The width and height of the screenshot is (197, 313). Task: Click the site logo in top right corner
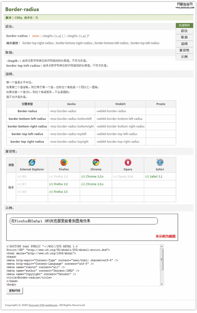pos(184,5)
